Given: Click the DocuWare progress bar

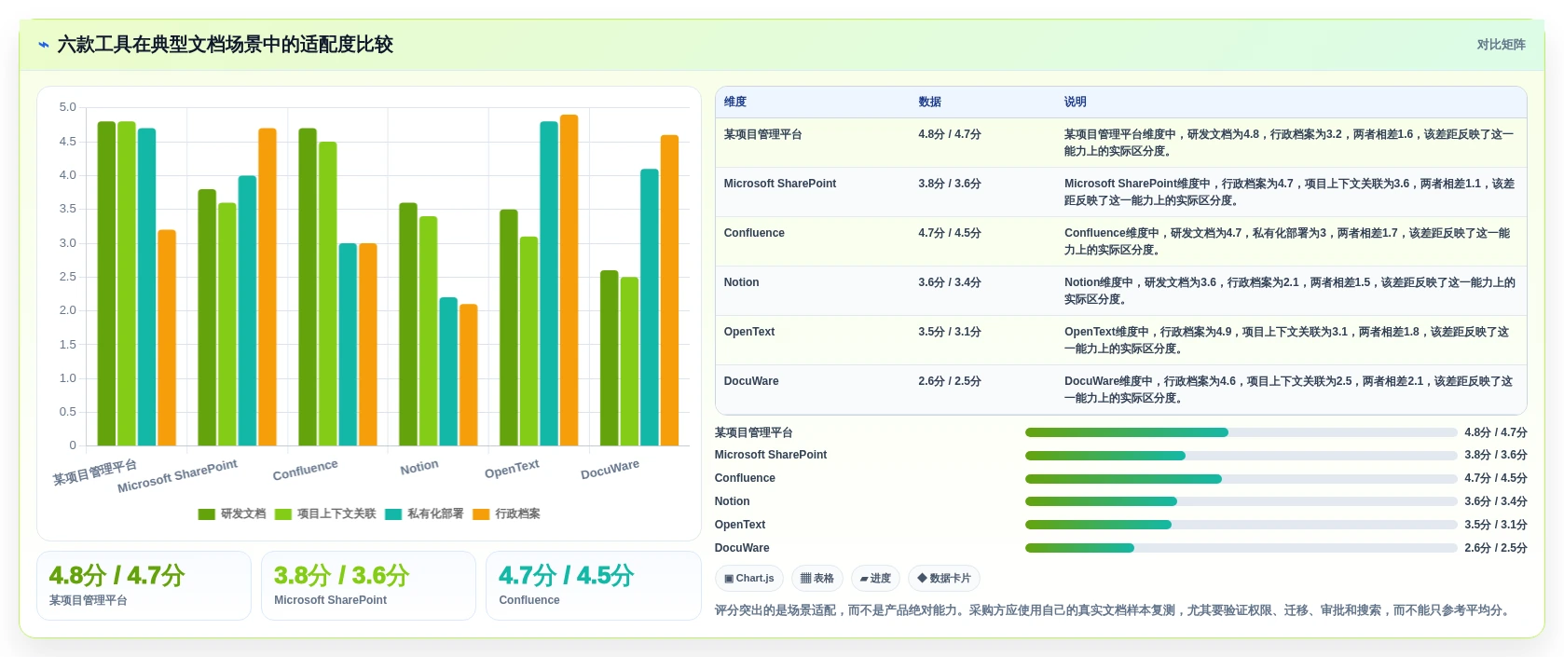Looking at the screenshot, I should [1241, 548].
